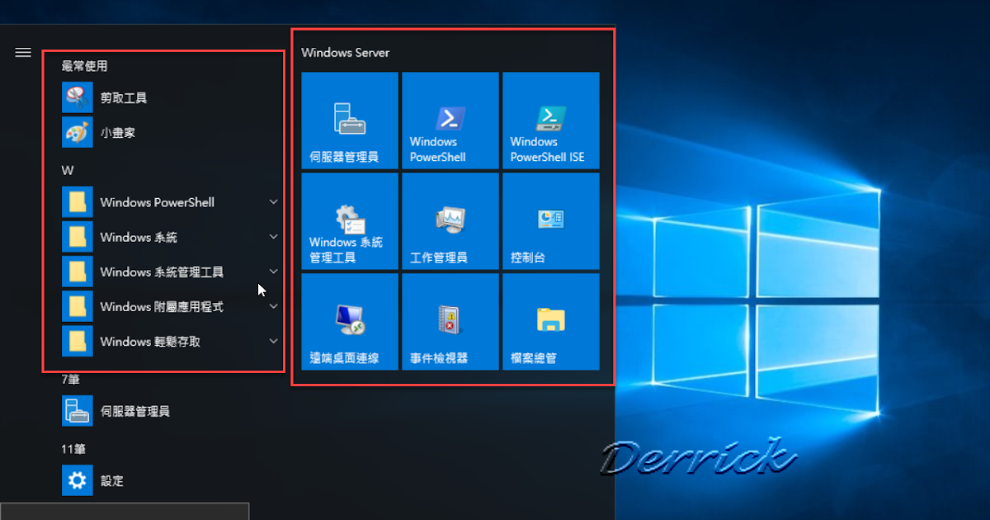Open the 檔案總管 tile
The height and width of the screenshot is (520, 990).
click(551, 322)
